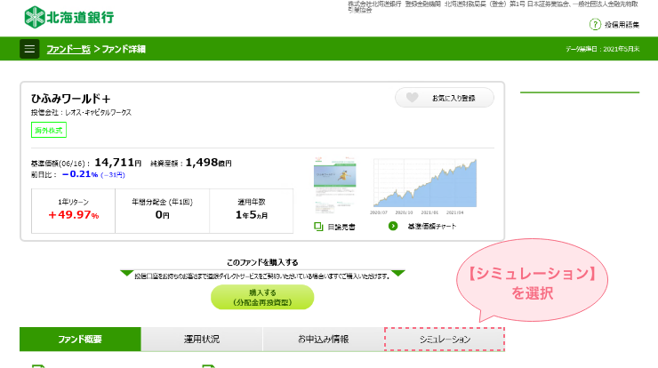Click the このファンドを購入する heading

tap(262, 262)
